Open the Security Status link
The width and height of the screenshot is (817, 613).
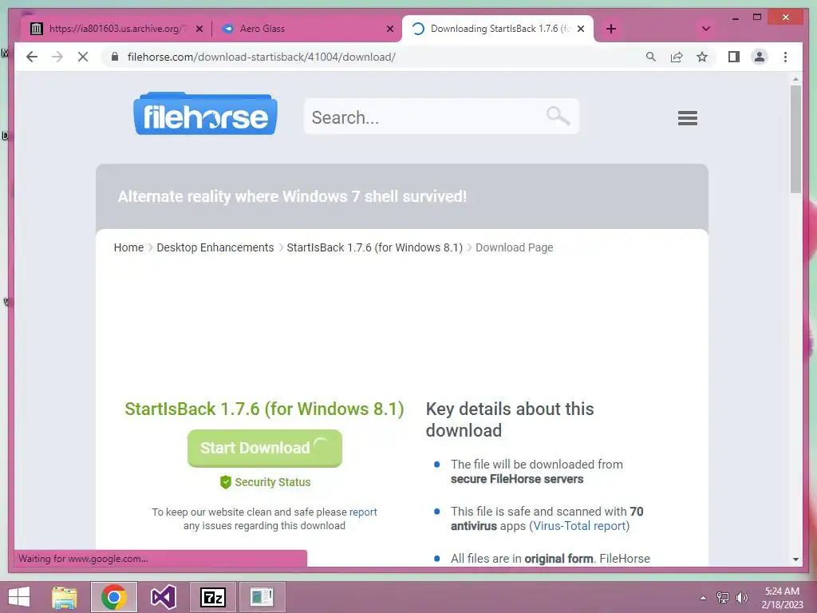(273, 482)
